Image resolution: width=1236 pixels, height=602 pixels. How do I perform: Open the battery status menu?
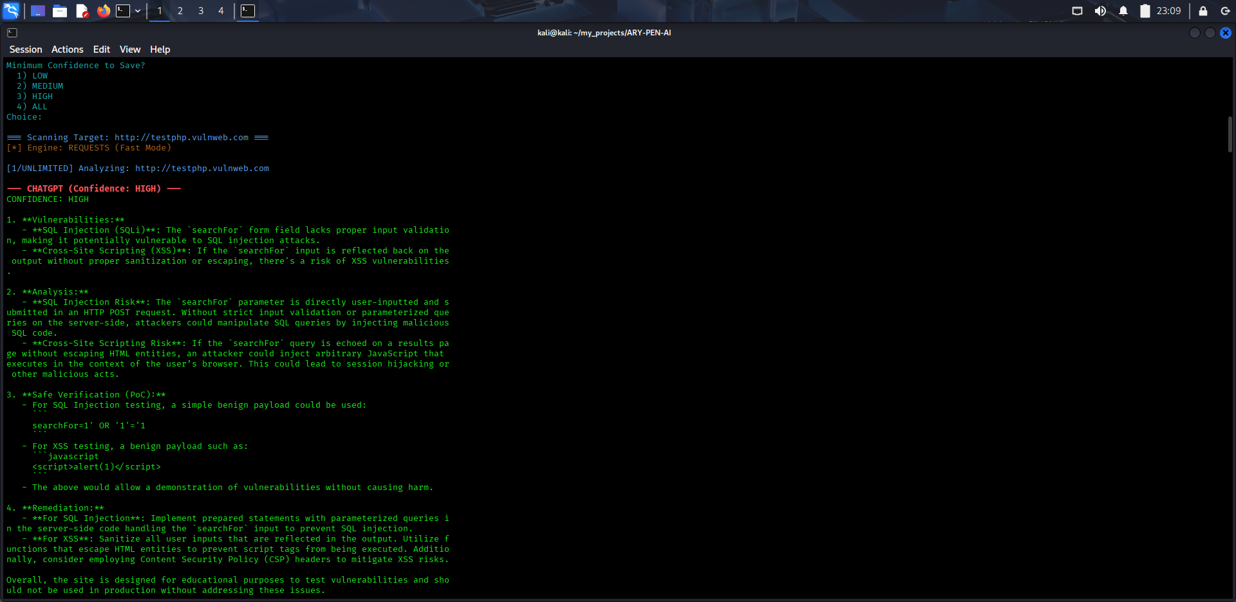1144,11
